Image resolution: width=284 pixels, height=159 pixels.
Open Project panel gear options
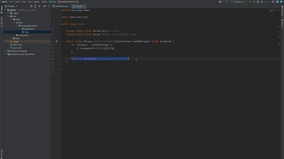click(x=44, y=6)
